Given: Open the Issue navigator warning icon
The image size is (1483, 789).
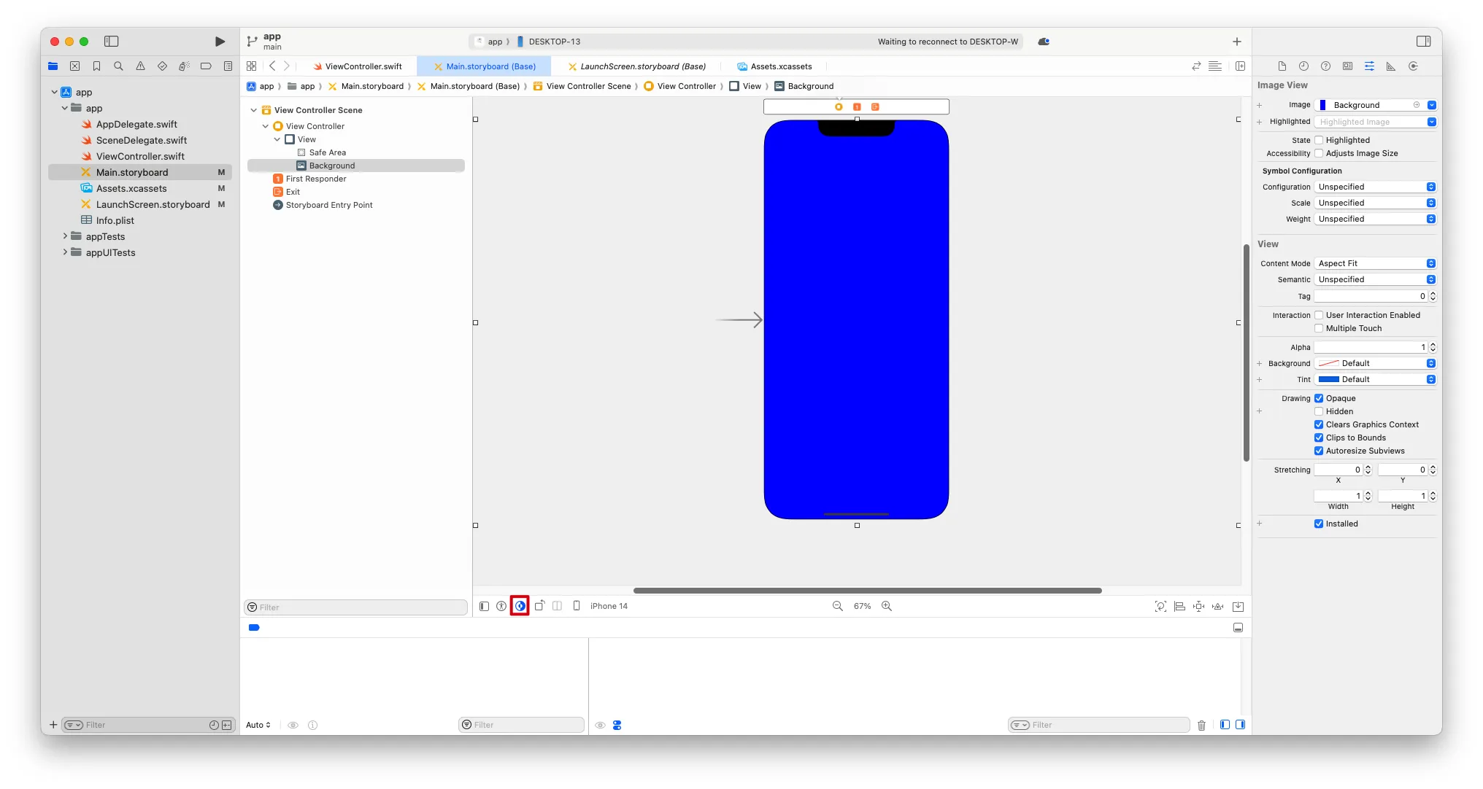Looking at the screenshot, I should [x=140, y=66].
